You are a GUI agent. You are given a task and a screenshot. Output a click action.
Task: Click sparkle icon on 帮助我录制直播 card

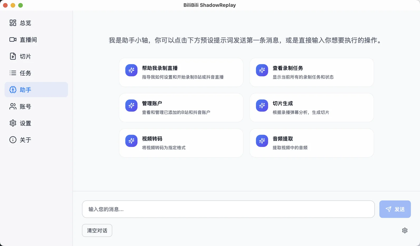click(x=131, y=70)
